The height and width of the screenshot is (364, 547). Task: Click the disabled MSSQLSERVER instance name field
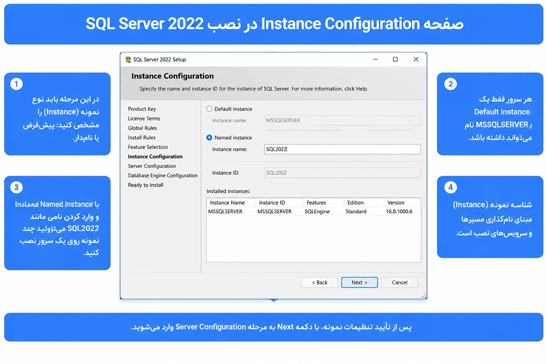(x=342, y=121)
